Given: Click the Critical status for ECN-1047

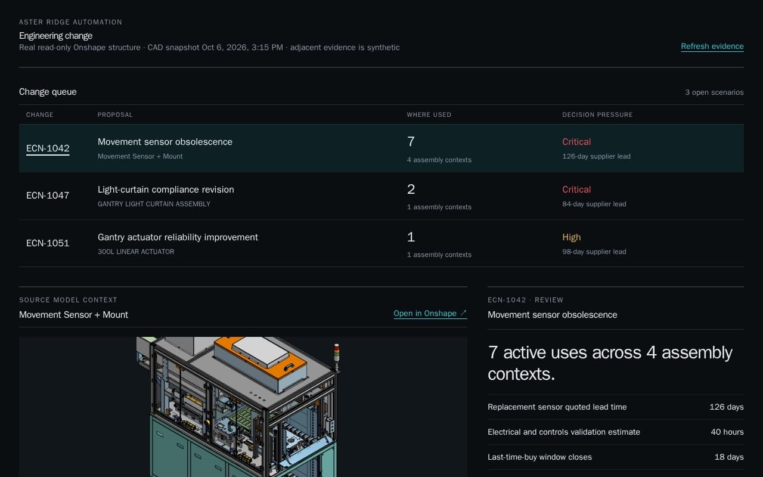Looking at the screenshot, I should (576, 190).
